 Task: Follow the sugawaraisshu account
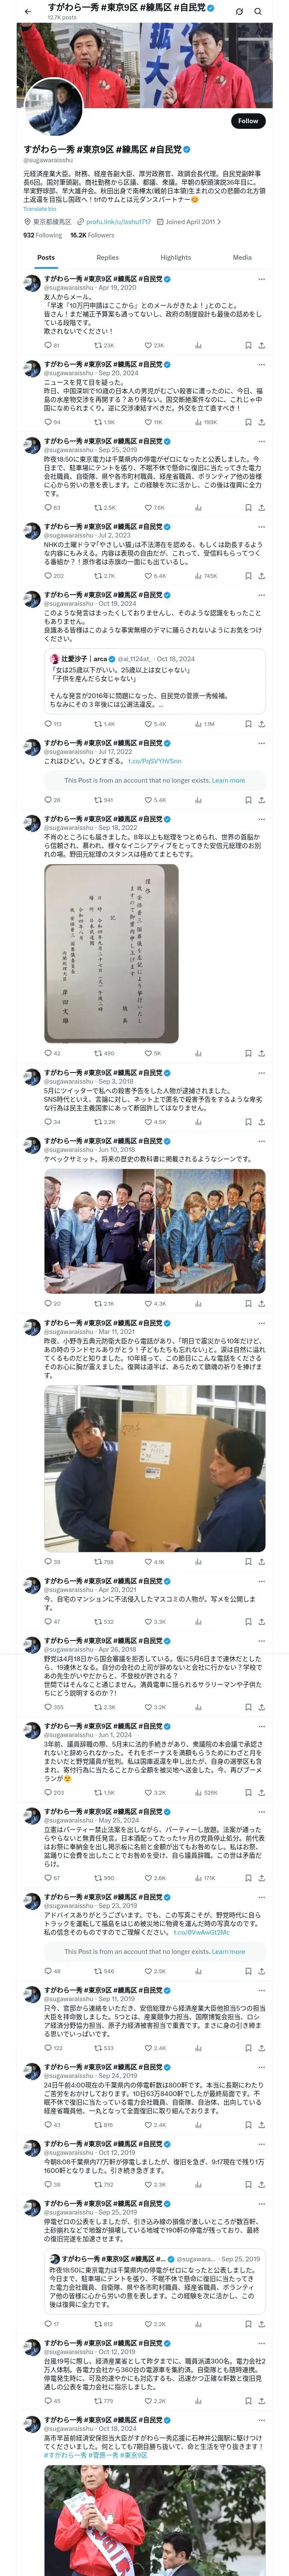point(248,121)
